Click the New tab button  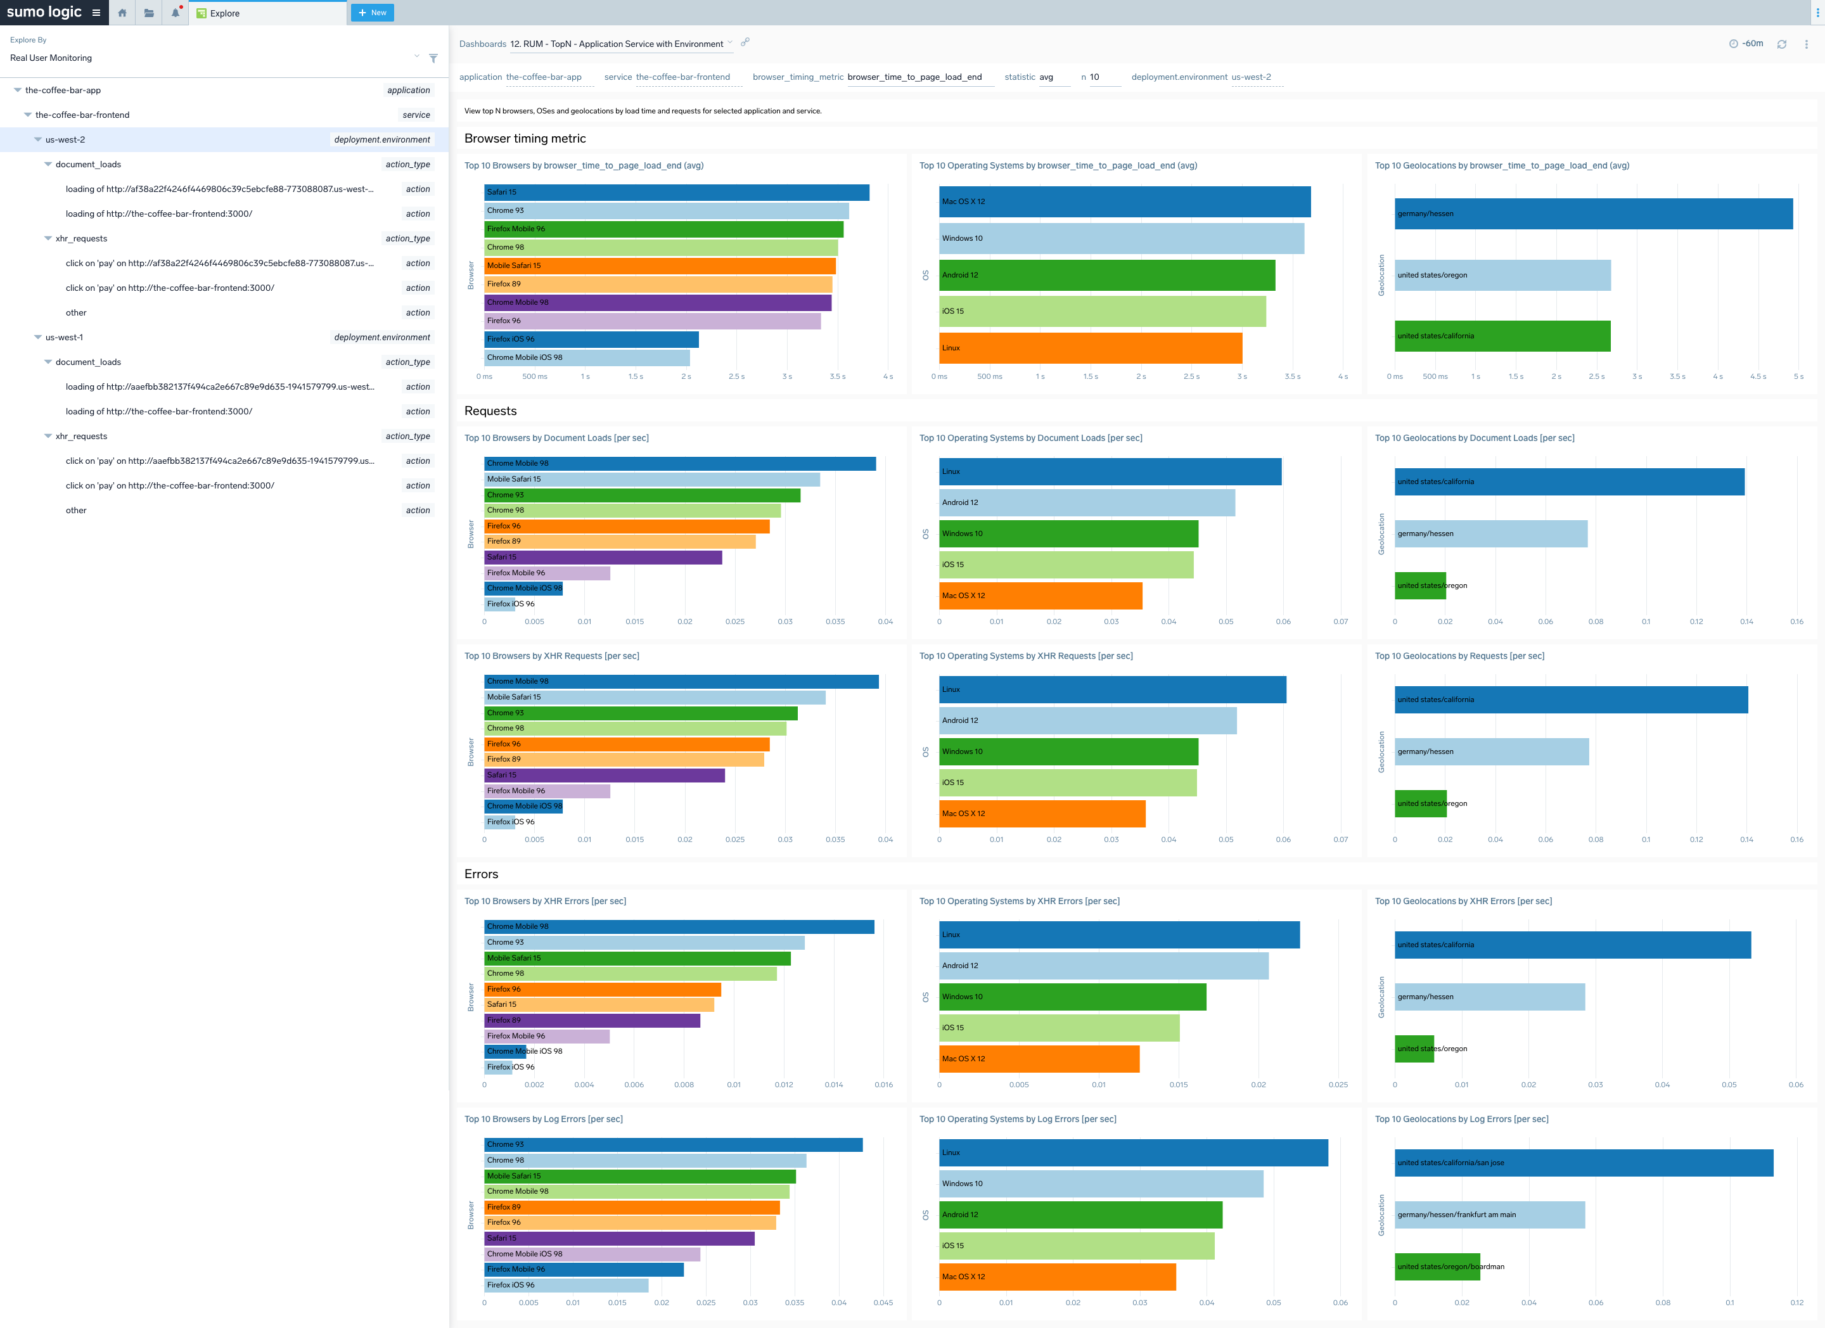[372, 13]
